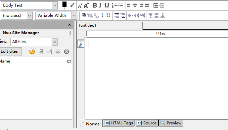This screenshot has width=228, height=130.
Task: Click the definition term icon
Action: pyautogui.click(x=116, y=15)
